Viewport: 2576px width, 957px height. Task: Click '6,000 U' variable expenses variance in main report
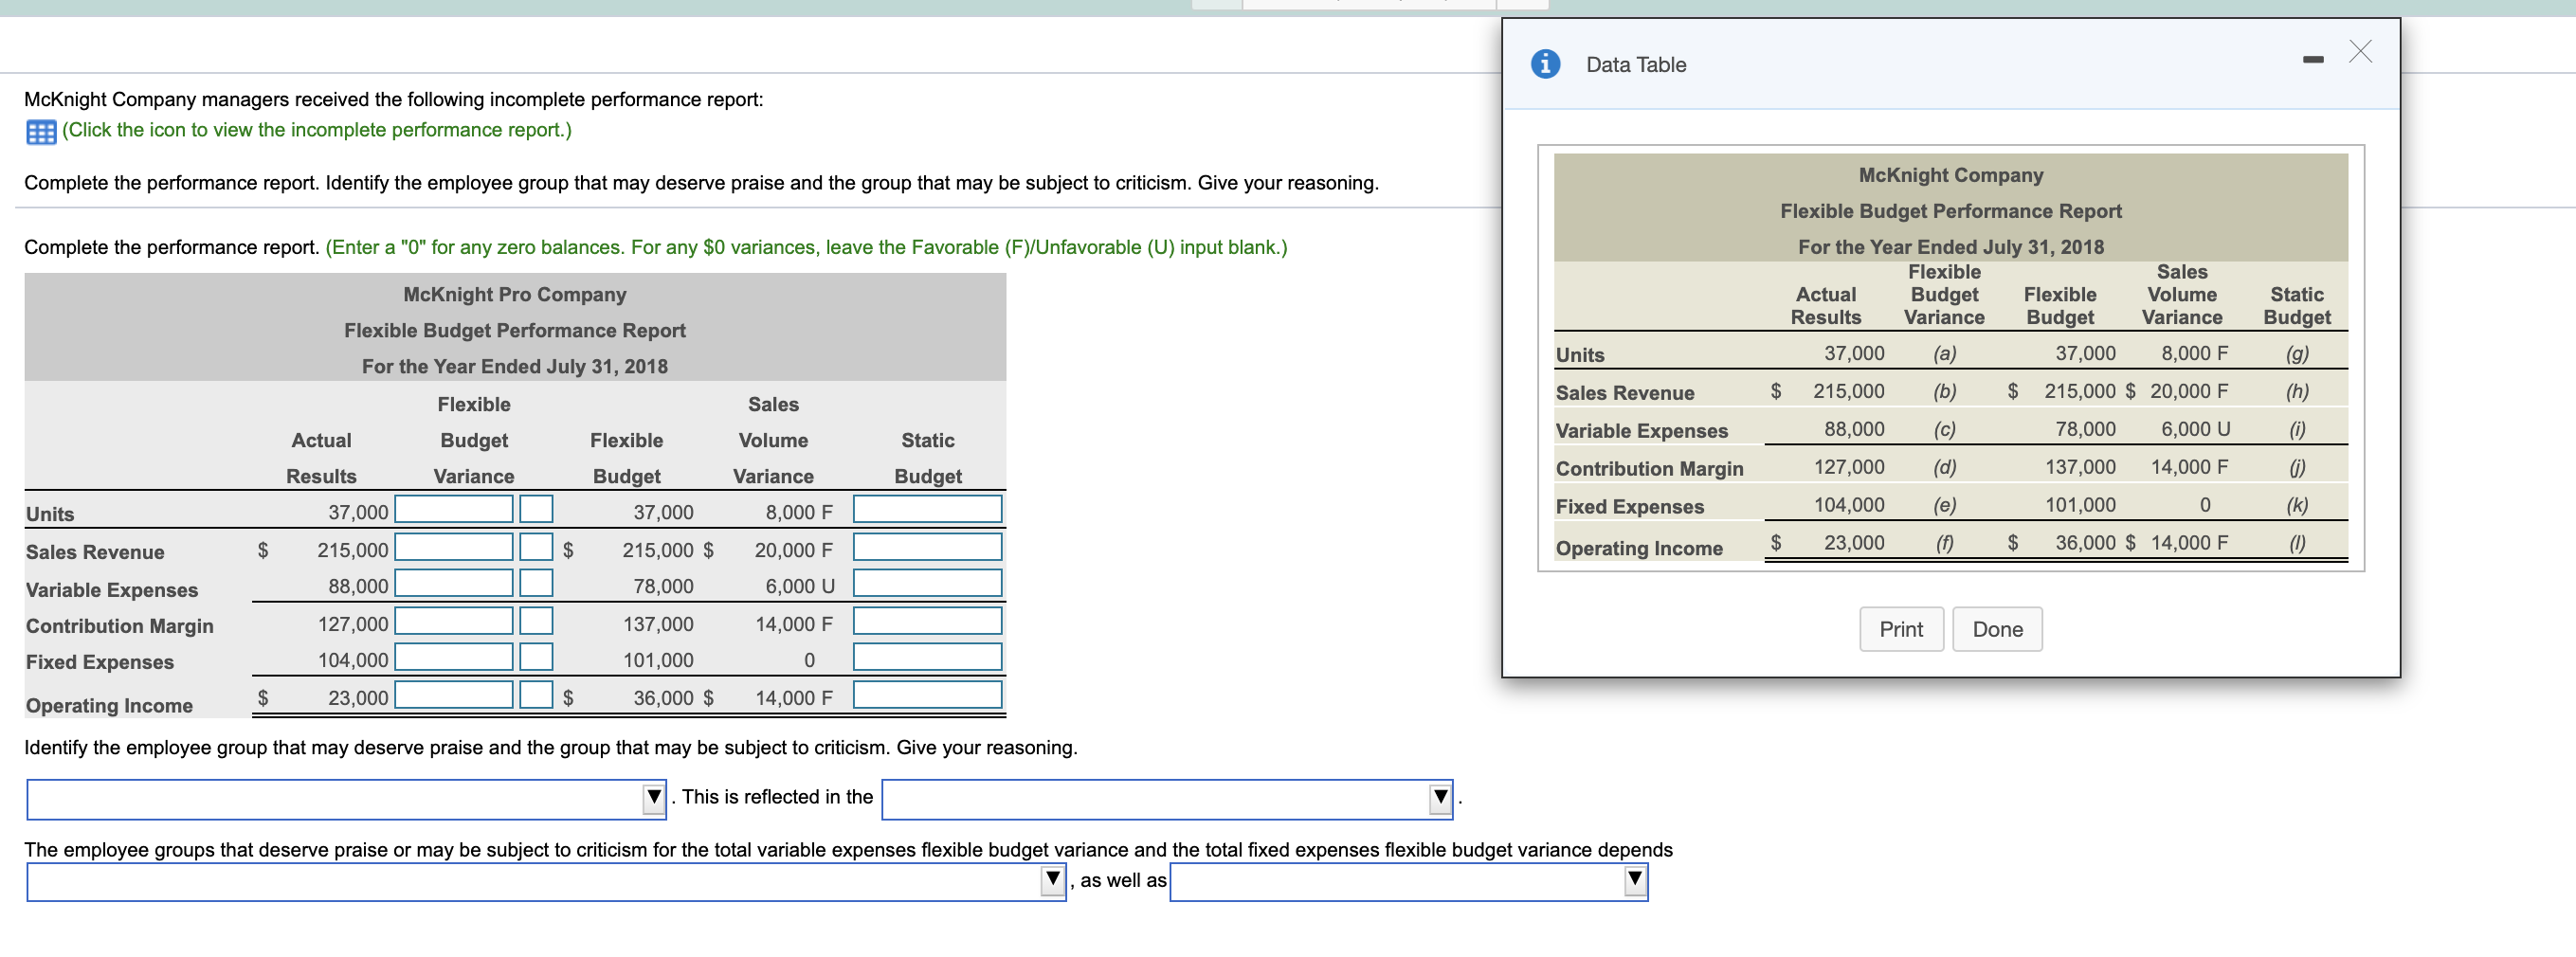click(800, 586)
